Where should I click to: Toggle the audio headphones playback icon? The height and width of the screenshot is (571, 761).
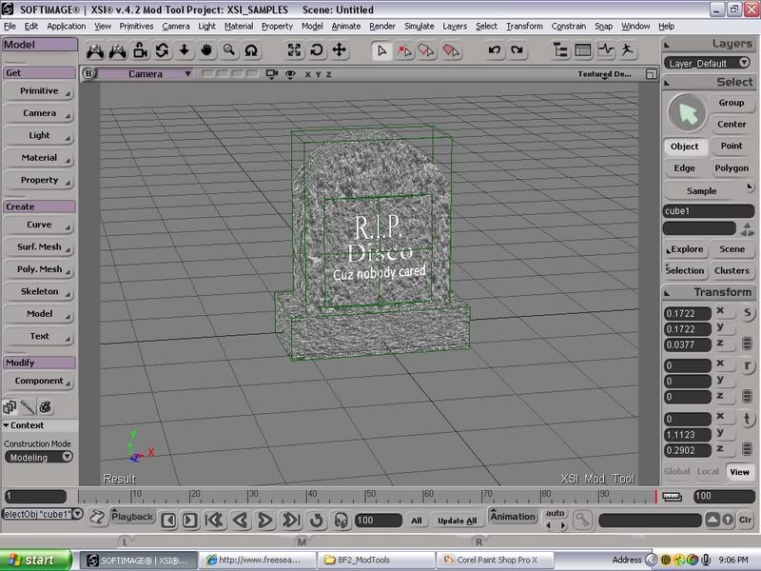point(341,520)
